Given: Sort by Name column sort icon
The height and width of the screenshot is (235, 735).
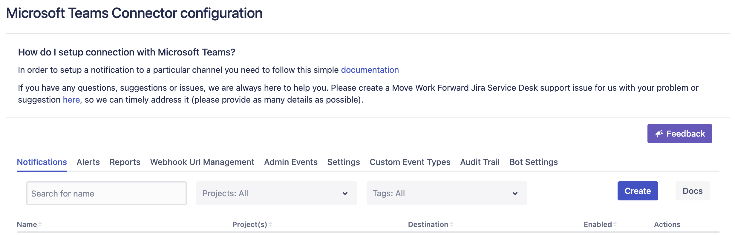Looking at the screenshot, I should (40, 225).
